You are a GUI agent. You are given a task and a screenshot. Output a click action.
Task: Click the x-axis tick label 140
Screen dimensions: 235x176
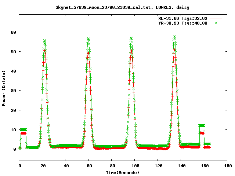[x=182, y=166]
